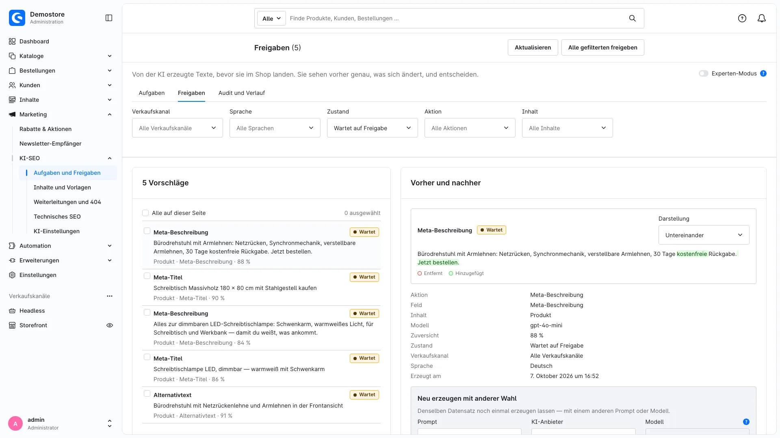780x438 pixels.
Task: Switch to the Aufgaben tab
Action: [152, 93]
